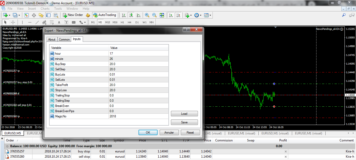The image size is (356, 160).
Task: Select the crosshair tool
Action: (13, 22)
